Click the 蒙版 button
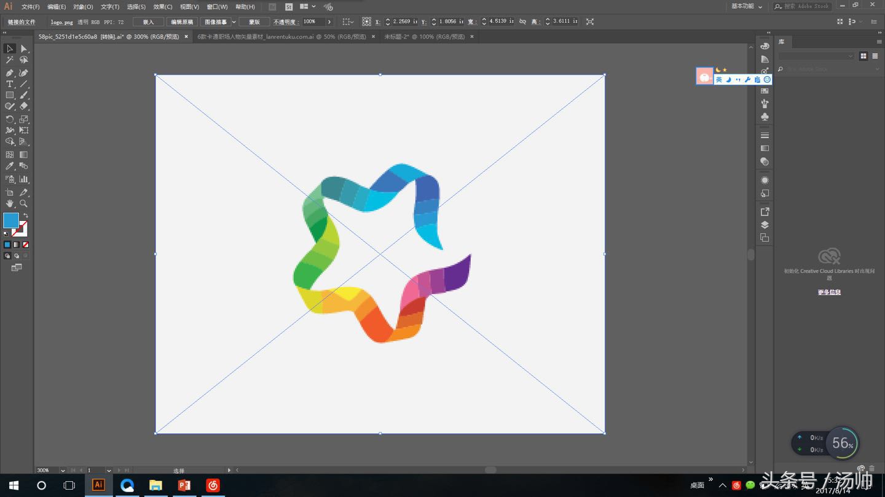This screenshot has width=885, height=497. point(254,21)
